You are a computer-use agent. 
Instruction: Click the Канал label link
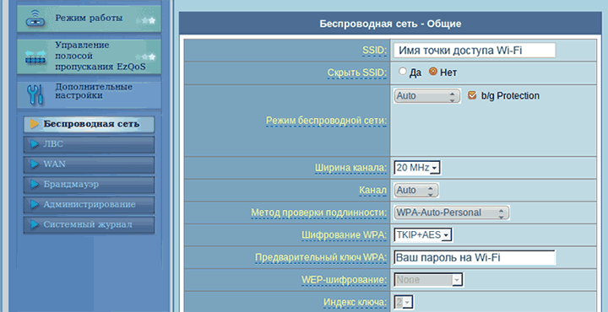372,191
